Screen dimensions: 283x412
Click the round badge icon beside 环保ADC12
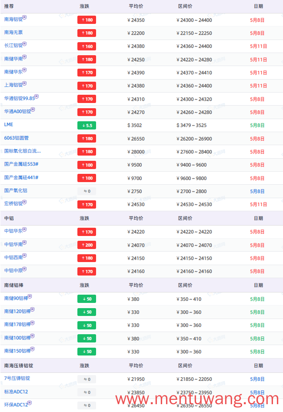[x=30, y=402]
